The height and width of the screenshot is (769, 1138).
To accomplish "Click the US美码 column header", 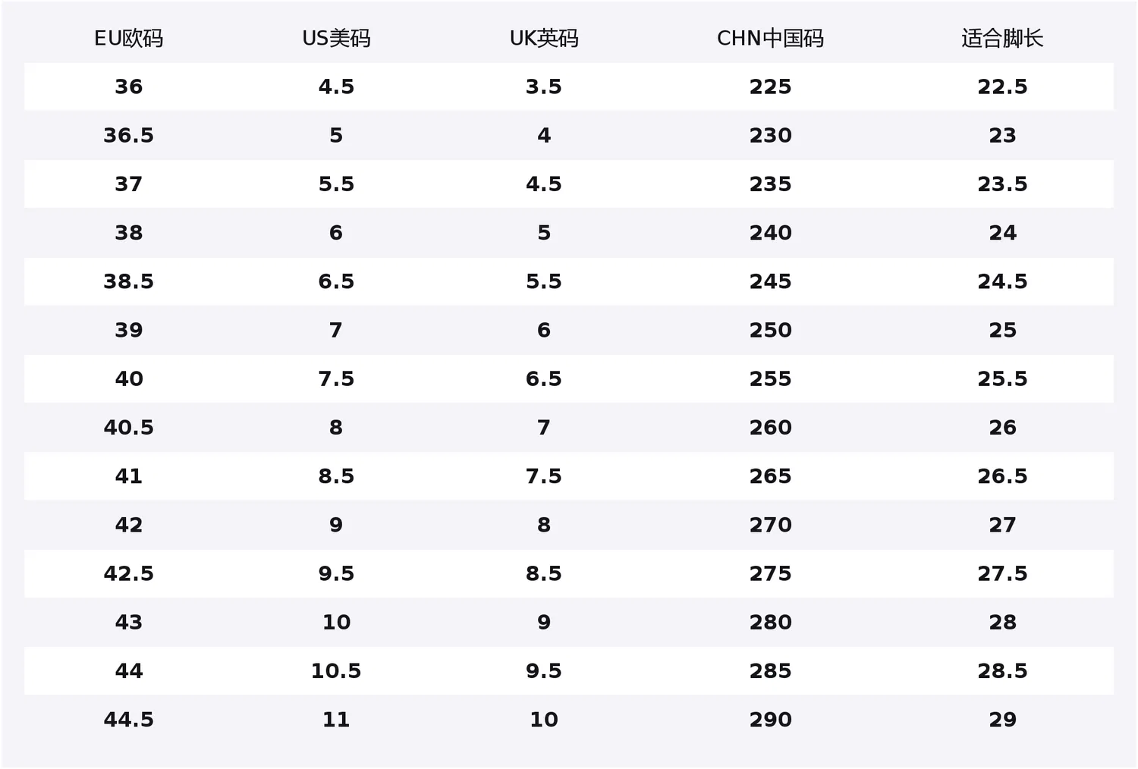I will (x=336, y=39).
